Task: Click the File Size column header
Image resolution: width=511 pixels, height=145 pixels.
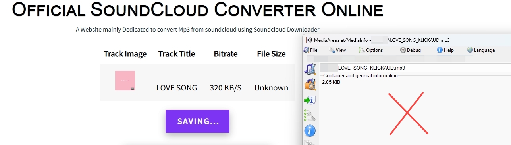Action: 271,54
